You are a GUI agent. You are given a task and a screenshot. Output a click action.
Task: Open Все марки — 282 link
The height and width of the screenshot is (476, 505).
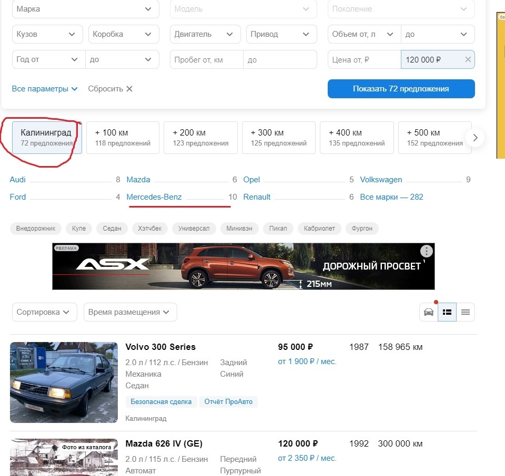pyautogui.click(x=391, y=197)
